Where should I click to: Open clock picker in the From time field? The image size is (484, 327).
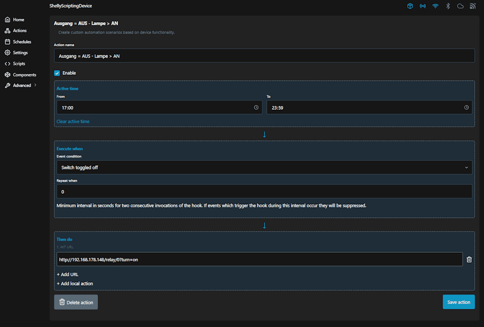[x=256, y=108]
